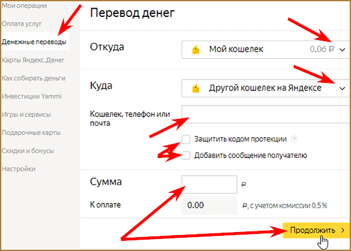Viewport: 351px width, 251px height.
Task: Focus the Кошелек, телефон или почта field
Action: pyautogui.click(x=266, y=114)
